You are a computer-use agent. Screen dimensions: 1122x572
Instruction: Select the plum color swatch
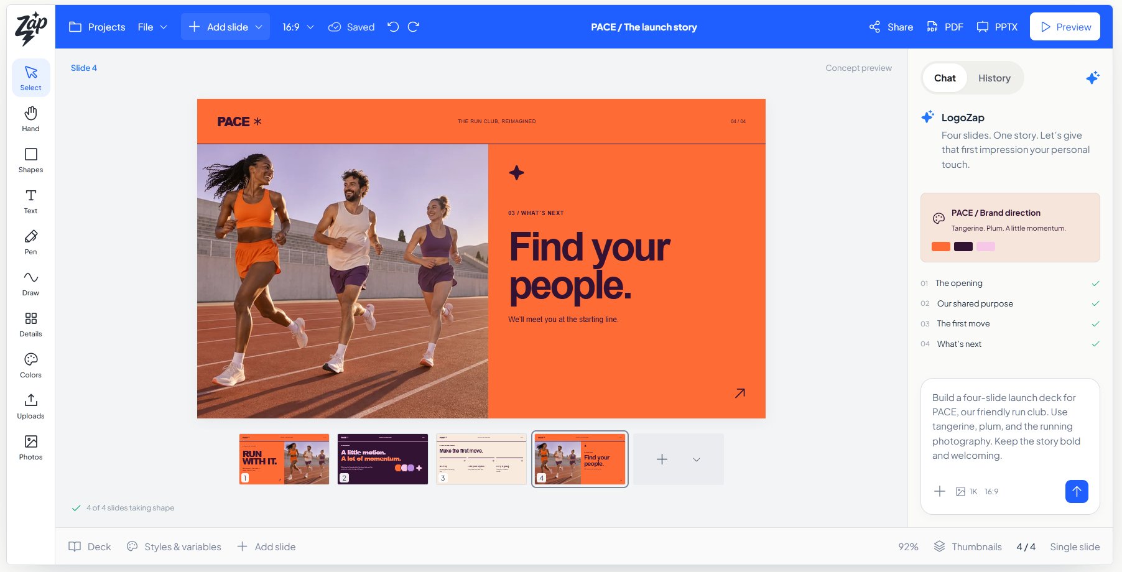click(963, 246)
